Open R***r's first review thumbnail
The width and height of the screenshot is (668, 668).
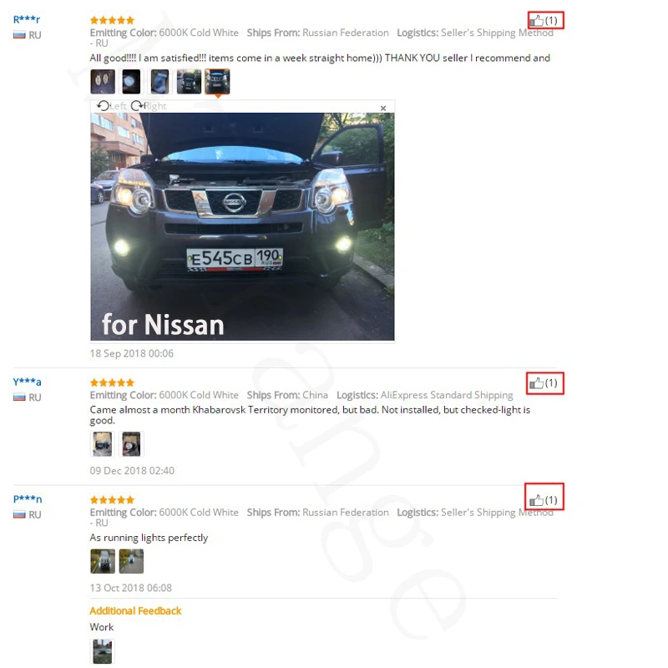103,81
